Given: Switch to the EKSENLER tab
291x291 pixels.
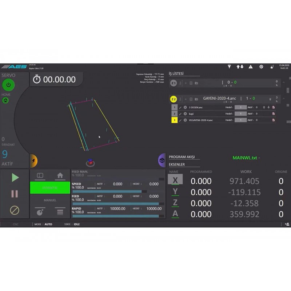Looking at the screenshot, I should (x=177, y=164).
